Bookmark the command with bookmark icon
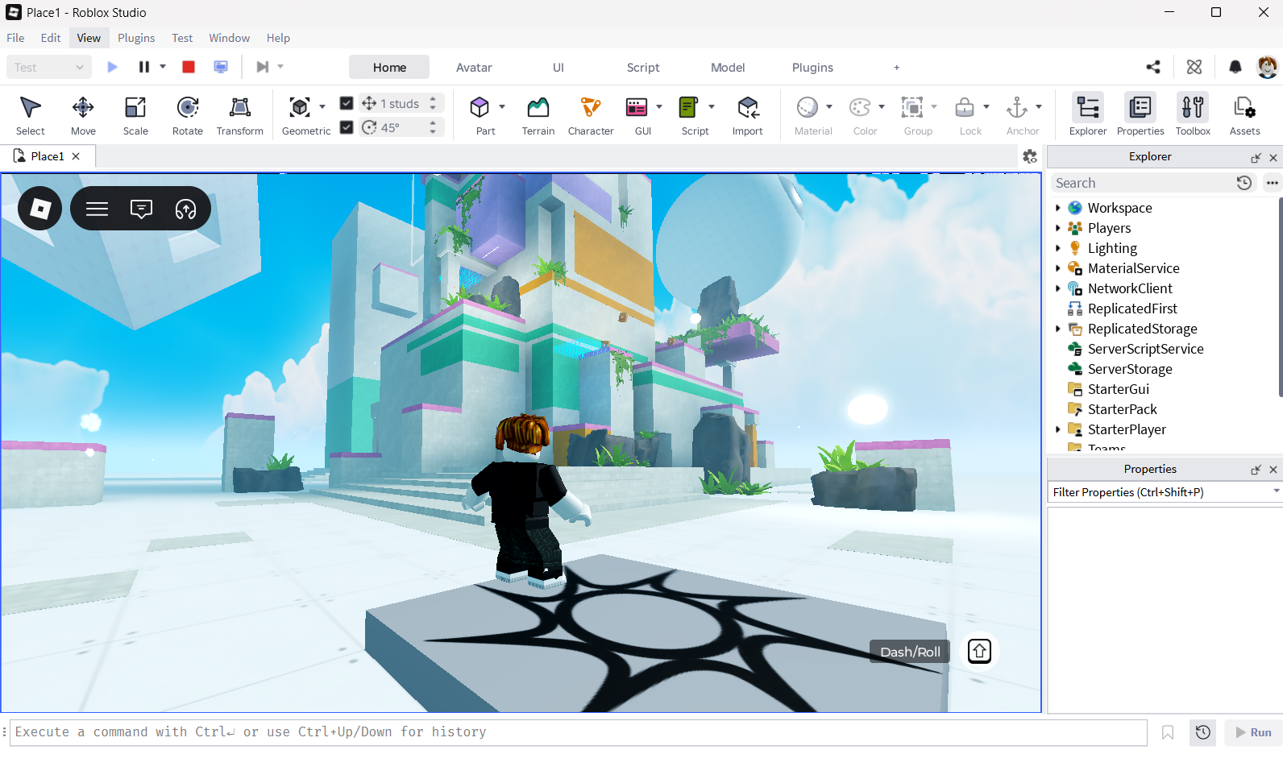This screenshot has height=779, width=1283. [x=1168, y=732]
